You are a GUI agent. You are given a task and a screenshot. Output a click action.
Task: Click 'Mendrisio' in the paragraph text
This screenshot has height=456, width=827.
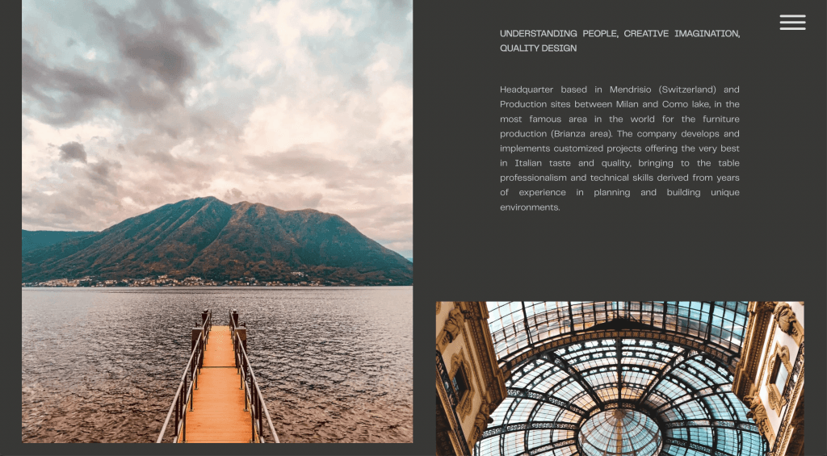(x=630, y=89)
